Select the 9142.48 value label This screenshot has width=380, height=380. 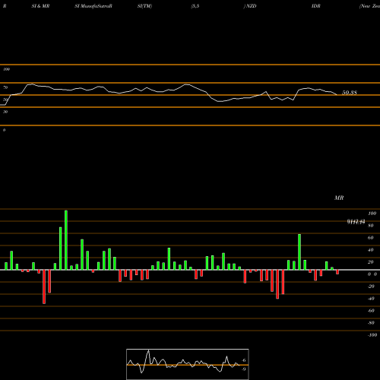[x=356, y=222]
